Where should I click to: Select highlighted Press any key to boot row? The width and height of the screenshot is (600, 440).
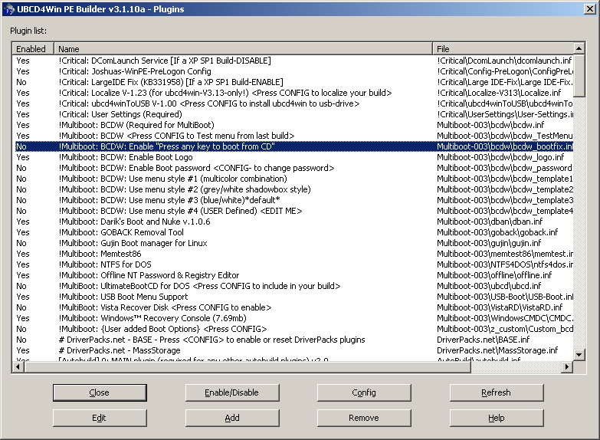point(294,146)
